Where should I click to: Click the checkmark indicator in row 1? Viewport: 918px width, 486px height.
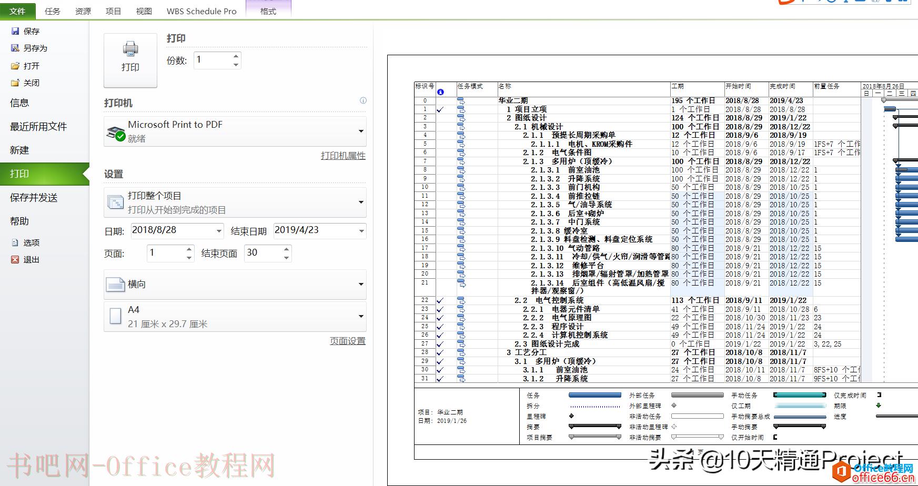click(440, 109)
